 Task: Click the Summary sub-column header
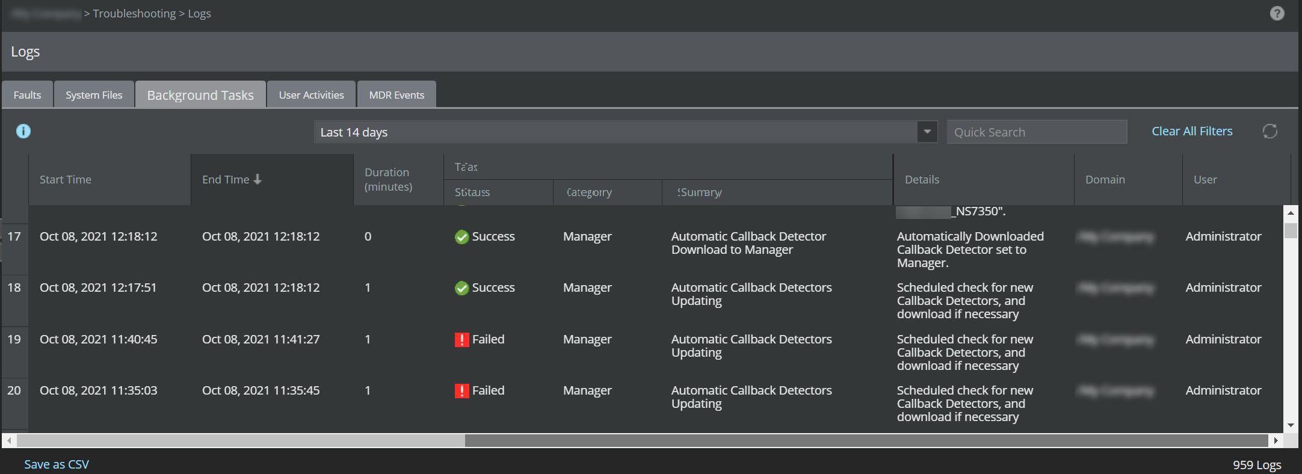click(777, 192)
